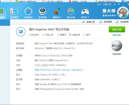Image resolution: width=129 pixels, height=105 pixels.
Task: Click the 微博分享 Weibo share icon
Action: [x=84, y=22]
